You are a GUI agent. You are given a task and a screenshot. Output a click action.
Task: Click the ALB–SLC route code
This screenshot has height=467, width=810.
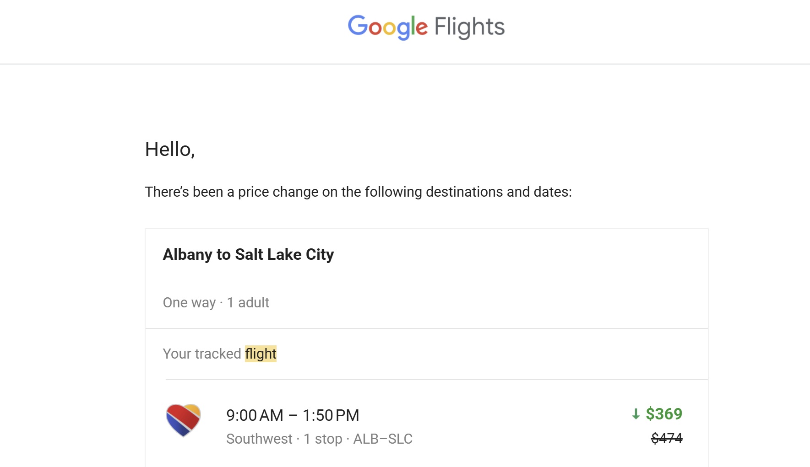tap(383, 439)
